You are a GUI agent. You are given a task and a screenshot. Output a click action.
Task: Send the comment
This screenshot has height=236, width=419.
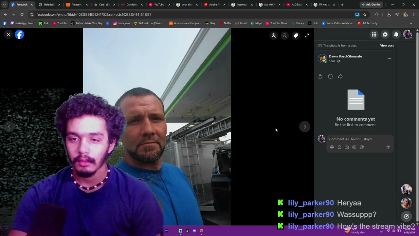[388, 147]
